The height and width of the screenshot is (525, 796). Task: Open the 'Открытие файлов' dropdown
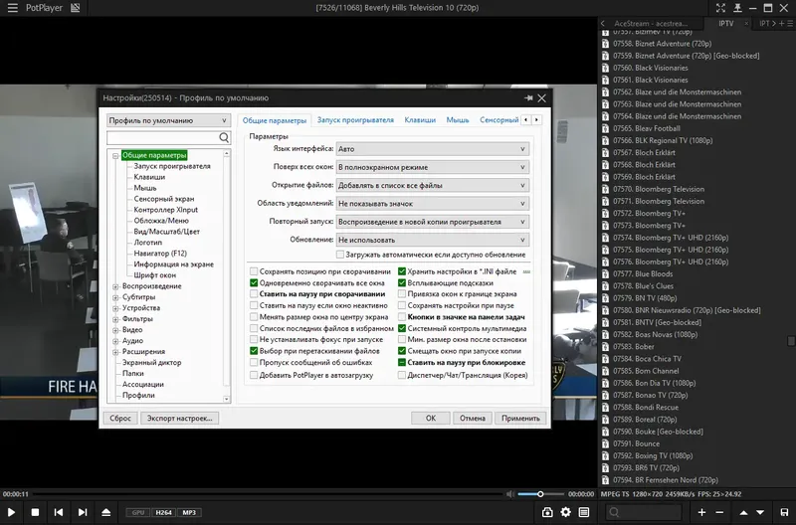click(x=433, y=185)
